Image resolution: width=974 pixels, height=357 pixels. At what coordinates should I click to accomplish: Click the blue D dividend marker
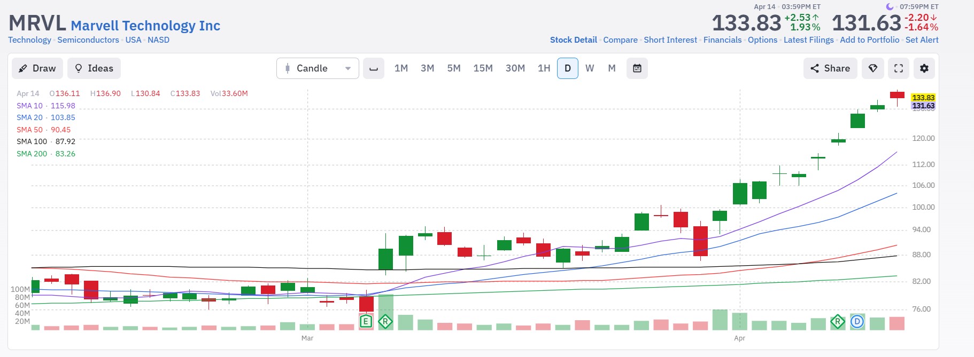click(857, 322)
